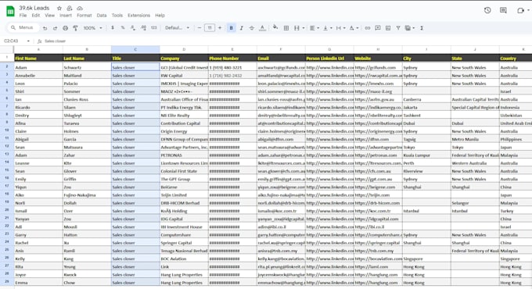Viewport: 532px width, 289px height.
Task: Expand the merge cells dropdown arrow
Action: [304, 28]
